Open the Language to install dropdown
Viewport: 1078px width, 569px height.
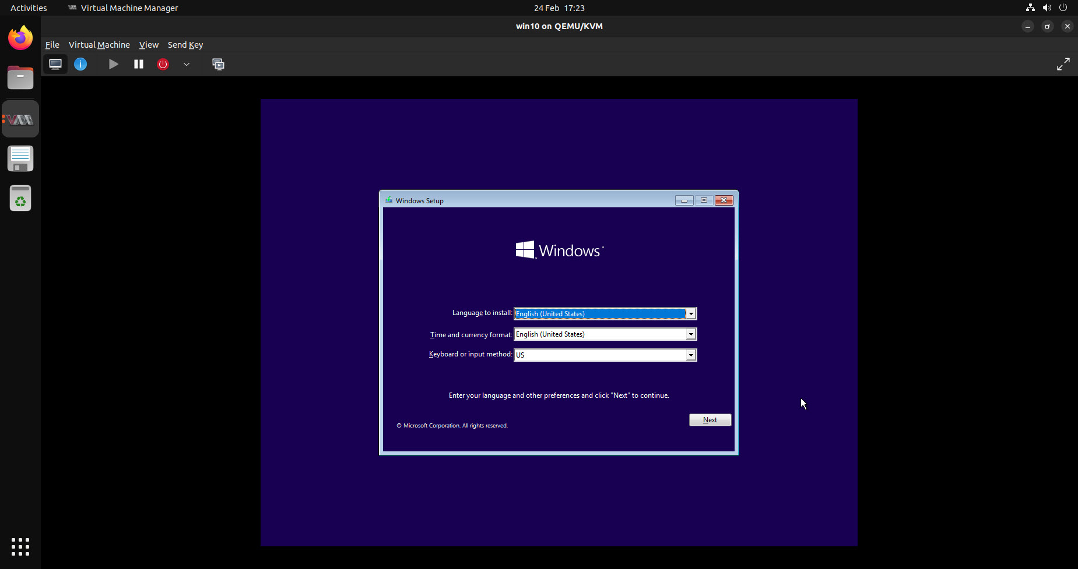coord(691,313)
